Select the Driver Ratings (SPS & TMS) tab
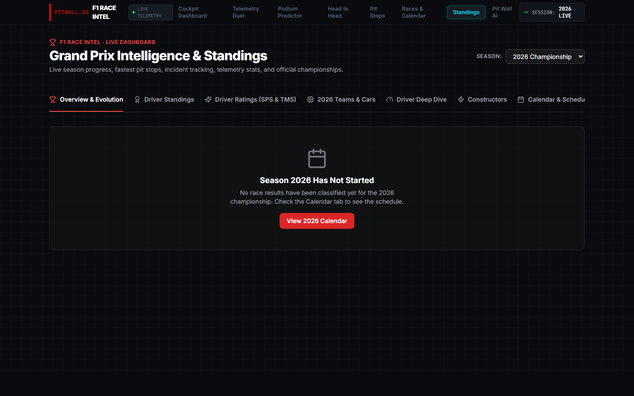This screenshot has height=396, width=634. [251, 99]
